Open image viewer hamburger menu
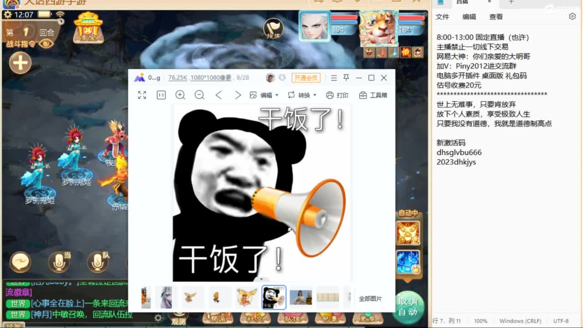The height and width of the screenshot is (328, 583). click(334, 78)
